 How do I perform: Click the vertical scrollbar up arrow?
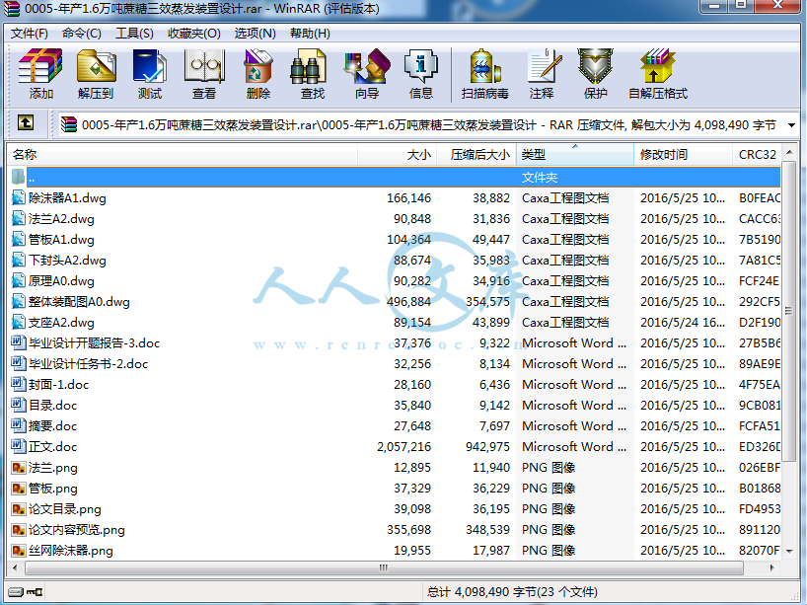pos(789,152)
